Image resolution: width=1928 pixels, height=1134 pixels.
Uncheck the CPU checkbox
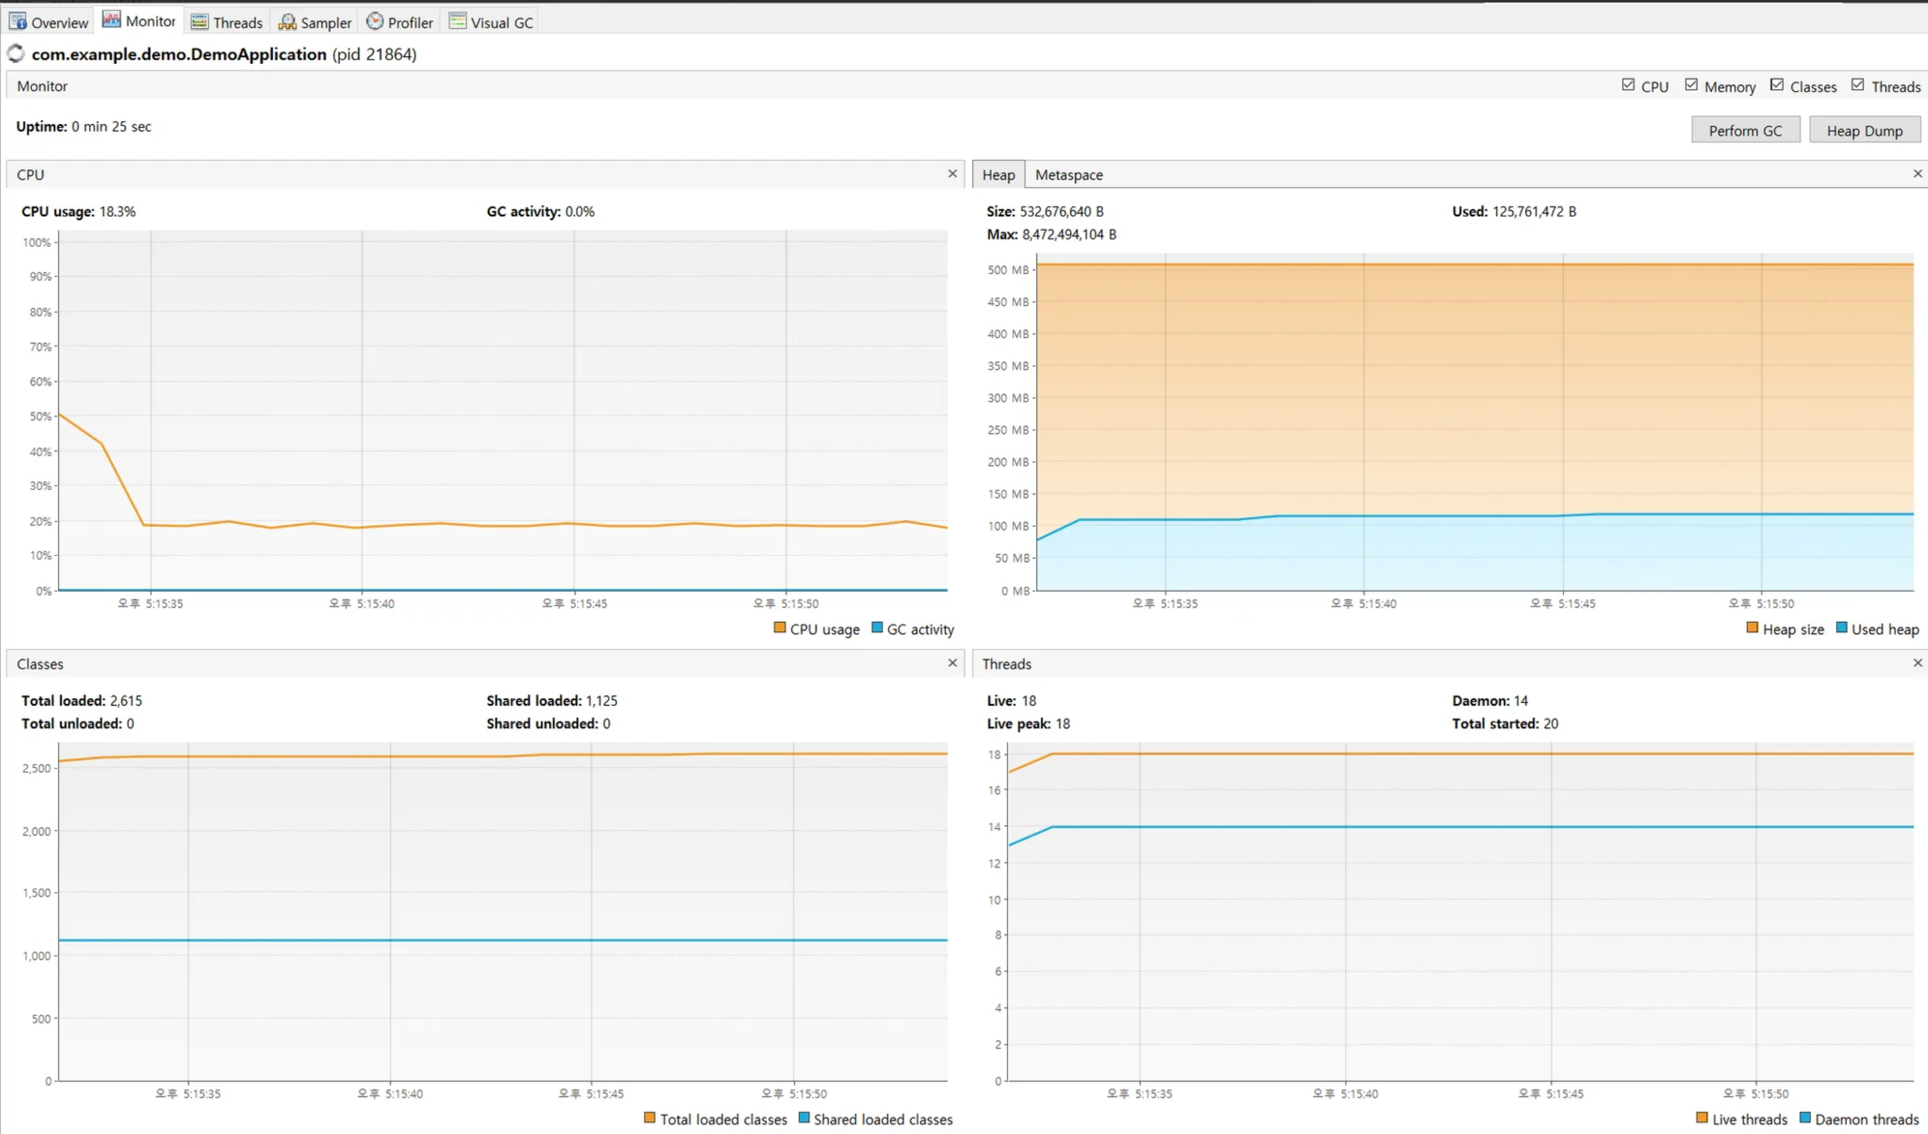pos(1628,85)
